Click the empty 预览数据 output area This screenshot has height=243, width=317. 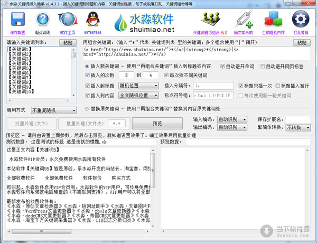coord(232,188)
